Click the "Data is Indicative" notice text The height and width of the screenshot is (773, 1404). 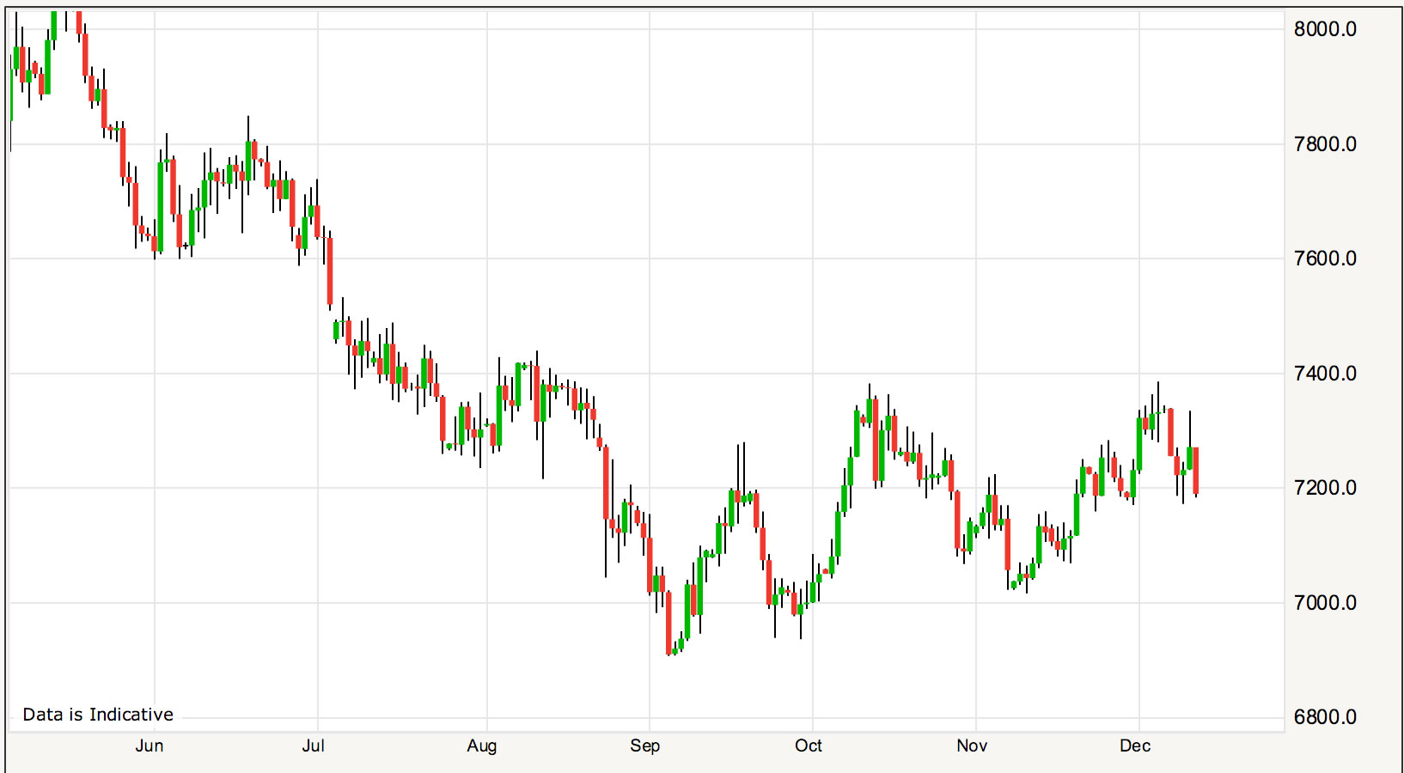pyautogui.click(x=98, y=715)
